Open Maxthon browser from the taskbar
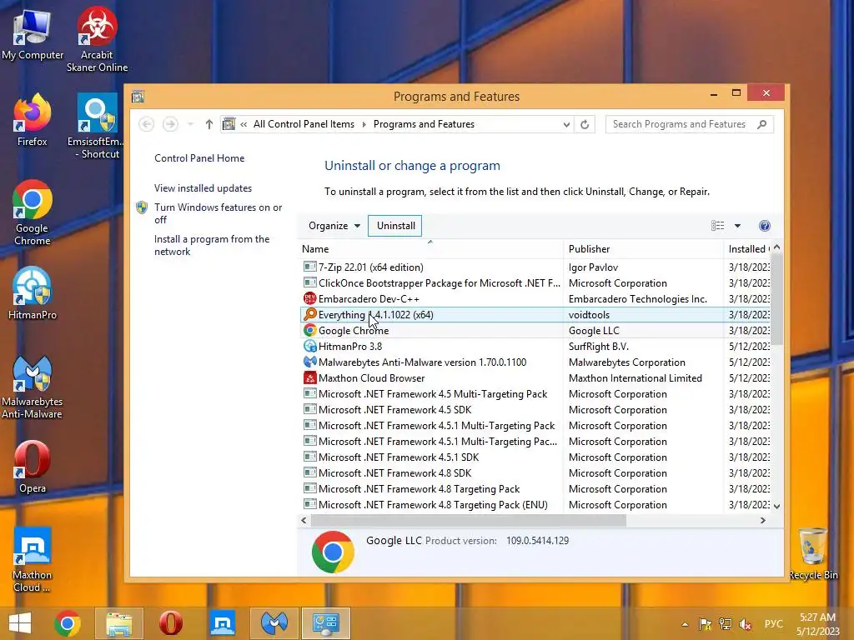The height and width of the screenshot is (640, 854). tap(223, 623)
